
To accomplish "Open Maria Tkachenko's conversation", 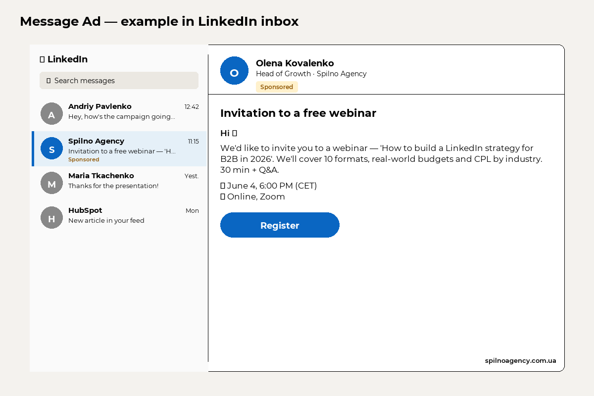I will click(119, 183).
